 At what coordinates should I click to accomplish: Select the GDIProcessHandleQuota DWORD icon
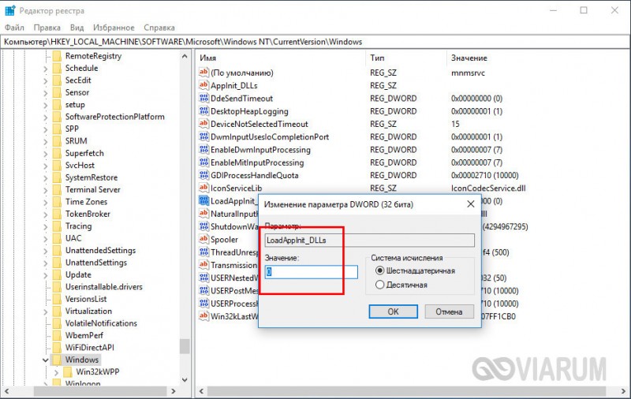203,175
